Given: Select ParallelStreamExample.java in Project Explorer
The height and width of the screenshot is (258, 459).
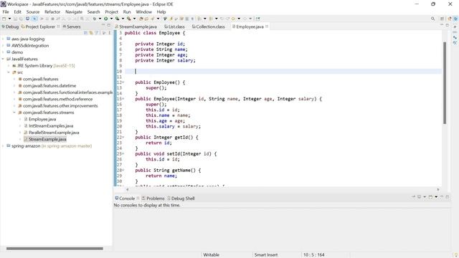Looking at the screenshot, I should (54, 133).
